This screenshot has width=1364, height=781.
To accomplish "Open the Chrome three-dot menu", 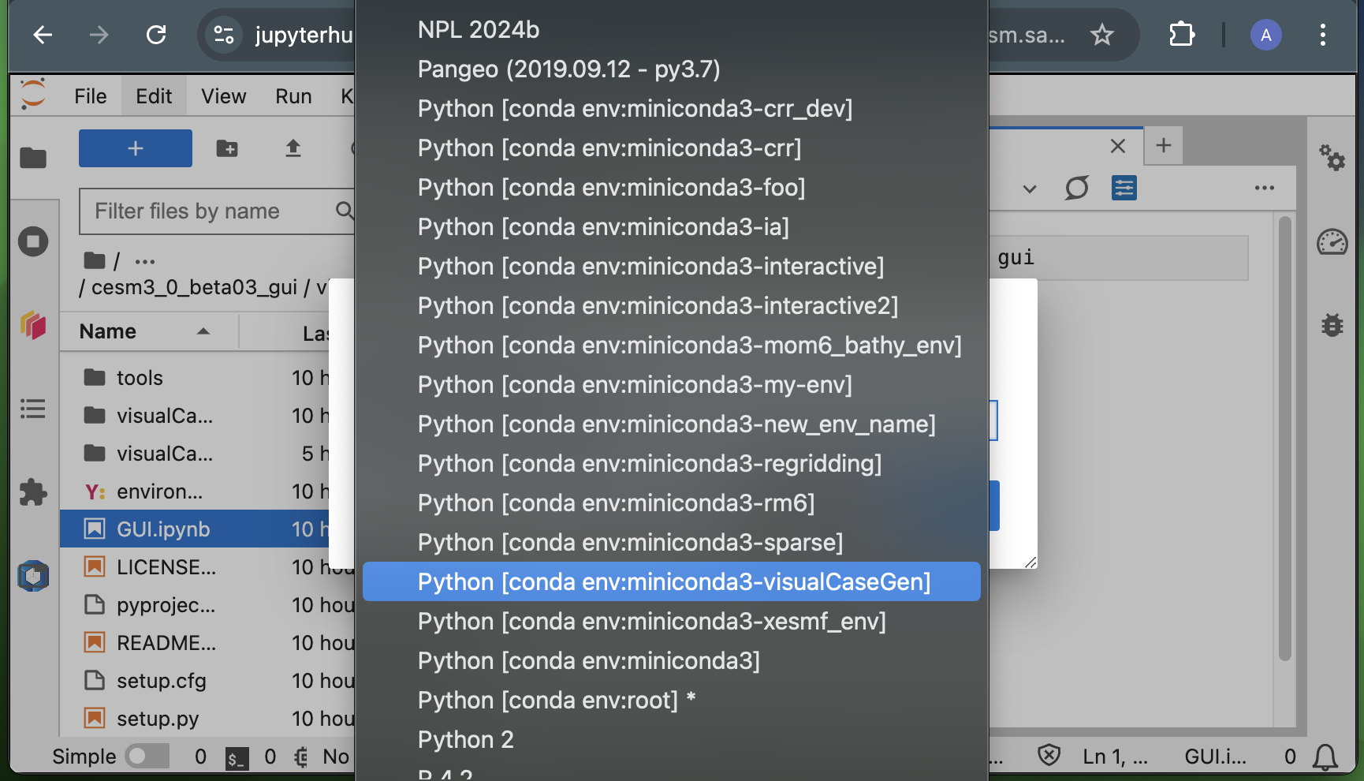I will click(x=1323, y=35).
